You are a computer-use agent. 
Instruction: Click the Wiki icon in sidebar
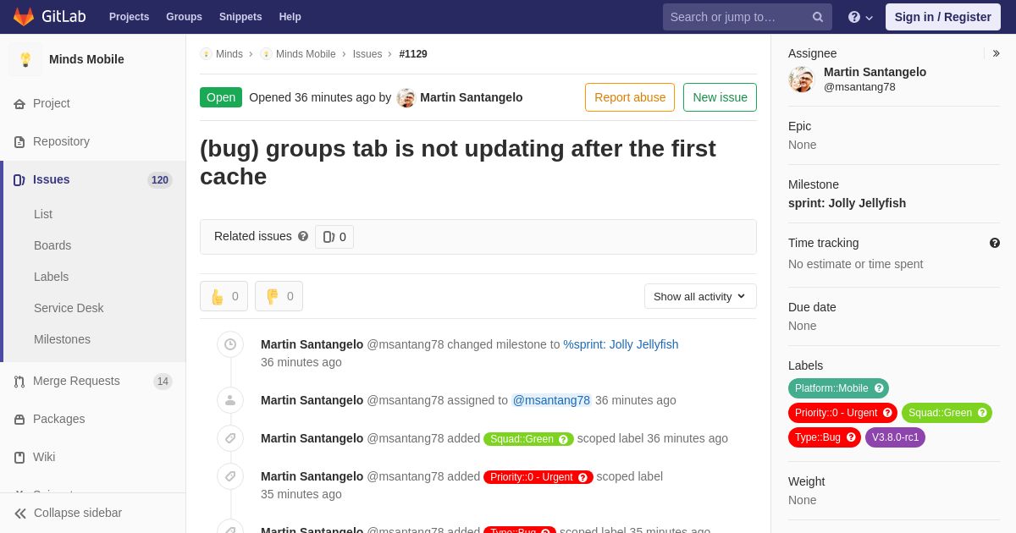click(x=19, y=458)
